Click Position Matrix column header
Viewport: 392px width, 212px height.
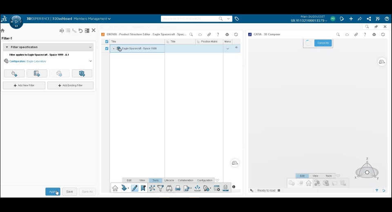click(209, 42)
